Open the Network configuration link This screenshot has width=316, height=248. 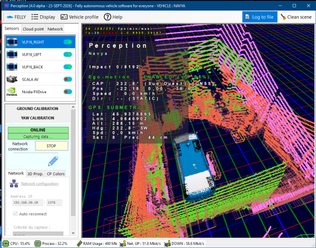point(39,184)
